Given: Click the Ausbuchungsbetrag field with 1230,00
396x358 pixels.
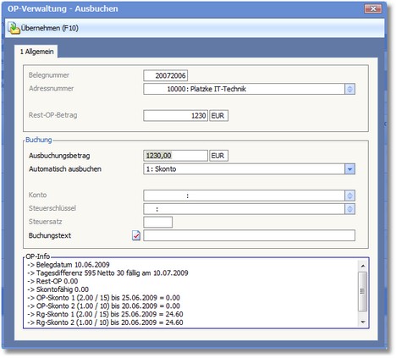Looking at the screenshot, I should click(x=175, y=156).
